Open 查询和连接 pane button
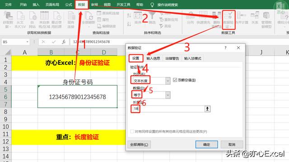289x162 pixels. click(x=108, y=13)
